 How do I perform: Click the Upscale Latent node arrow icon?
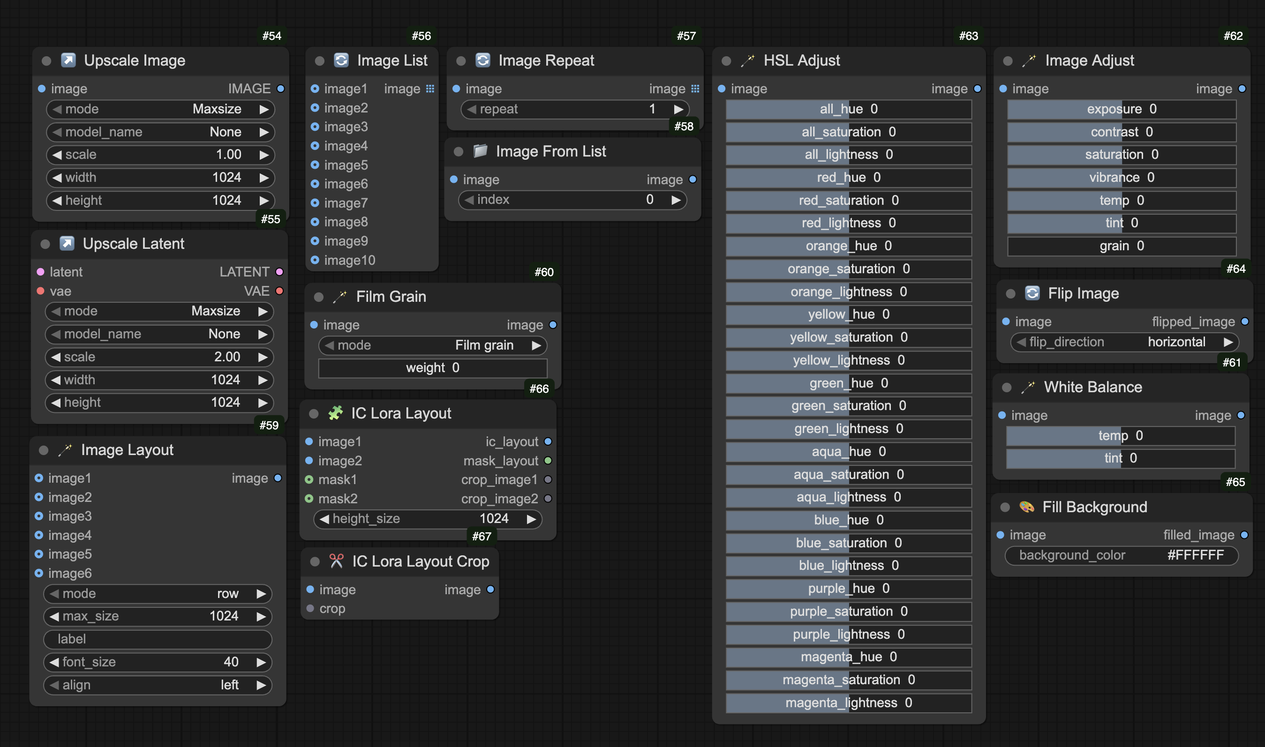67,244
